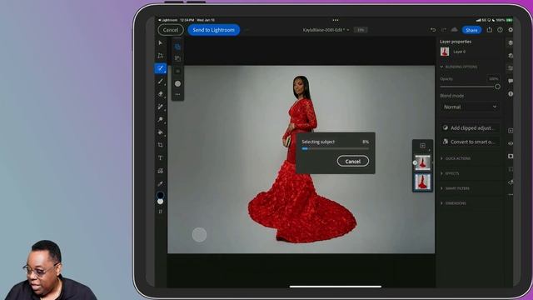The image size is (533, 300).
Task: Toggle visibility dot beside top layer thumbnail
Action: point(415,162)
